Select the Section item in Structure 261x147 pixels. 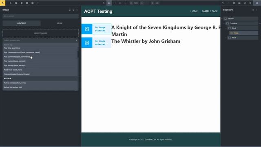241,19
